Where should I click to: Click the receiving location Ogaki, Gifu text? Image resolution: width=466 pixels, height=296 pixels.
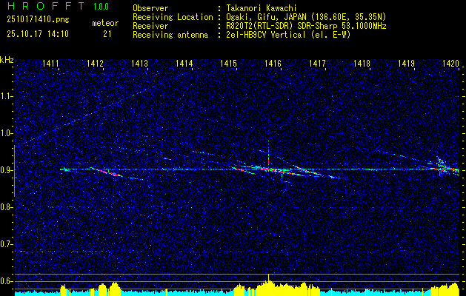[251, 17]
